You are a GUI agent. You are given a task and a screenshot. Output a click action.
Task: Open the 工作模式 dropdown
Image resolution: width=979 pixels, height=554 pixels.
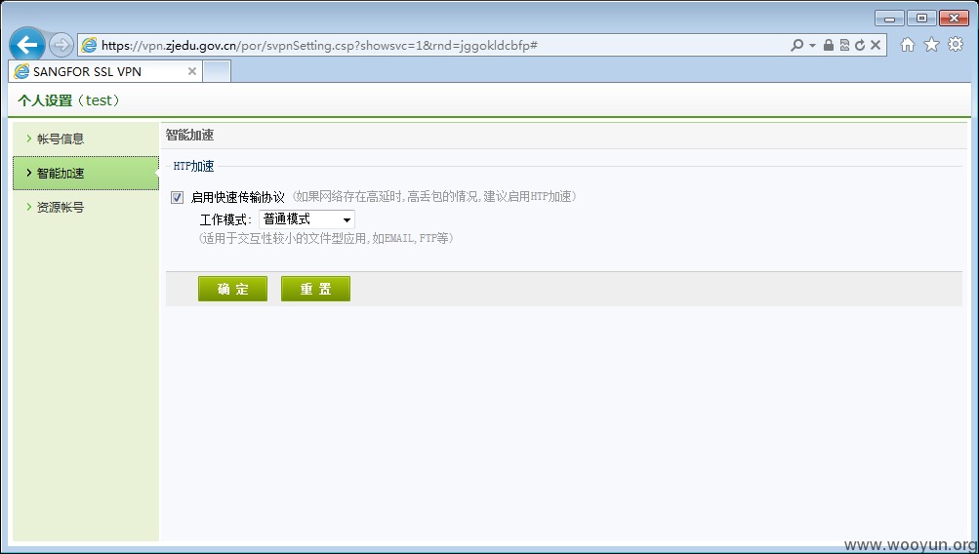coord(306,219)
